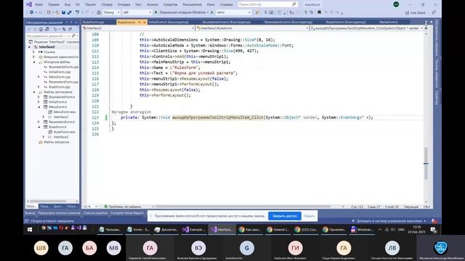The width and height of the screenshot is (465, 261).
Task: Open the Файл menu
Action: click(39, 4)
